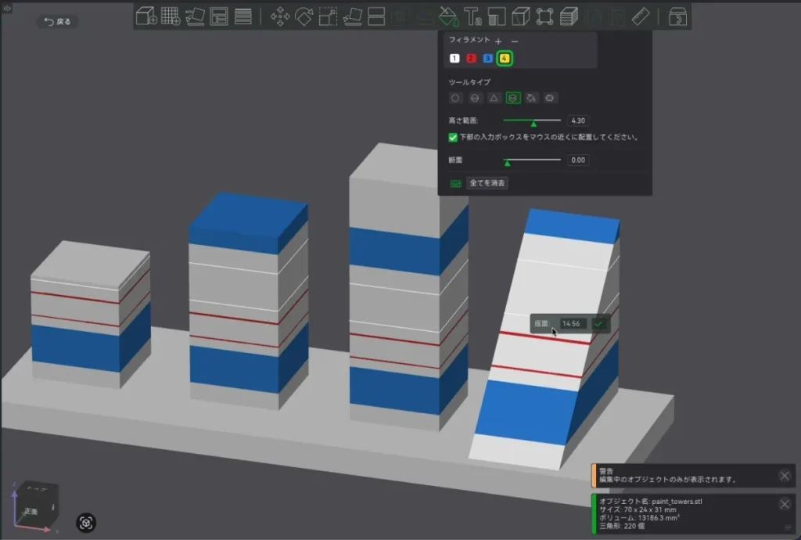
Task: Click the Arrange all objects icon
Action: point(219,16)
